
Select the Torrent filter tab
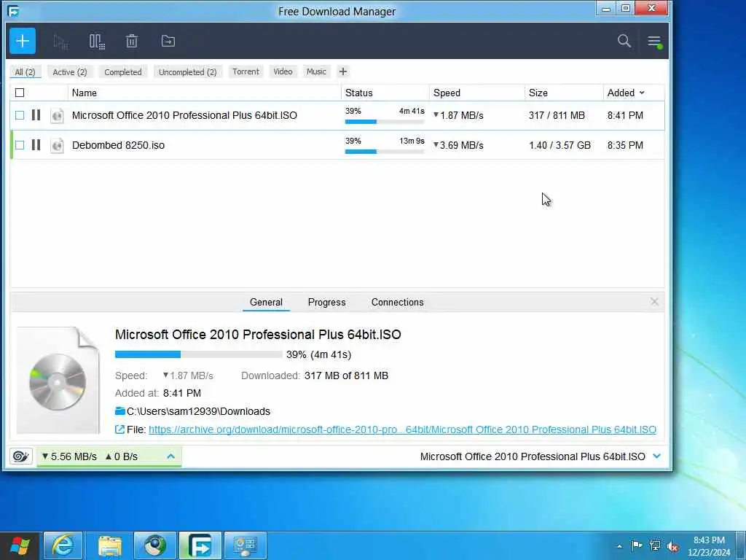[x=246, y=71]
